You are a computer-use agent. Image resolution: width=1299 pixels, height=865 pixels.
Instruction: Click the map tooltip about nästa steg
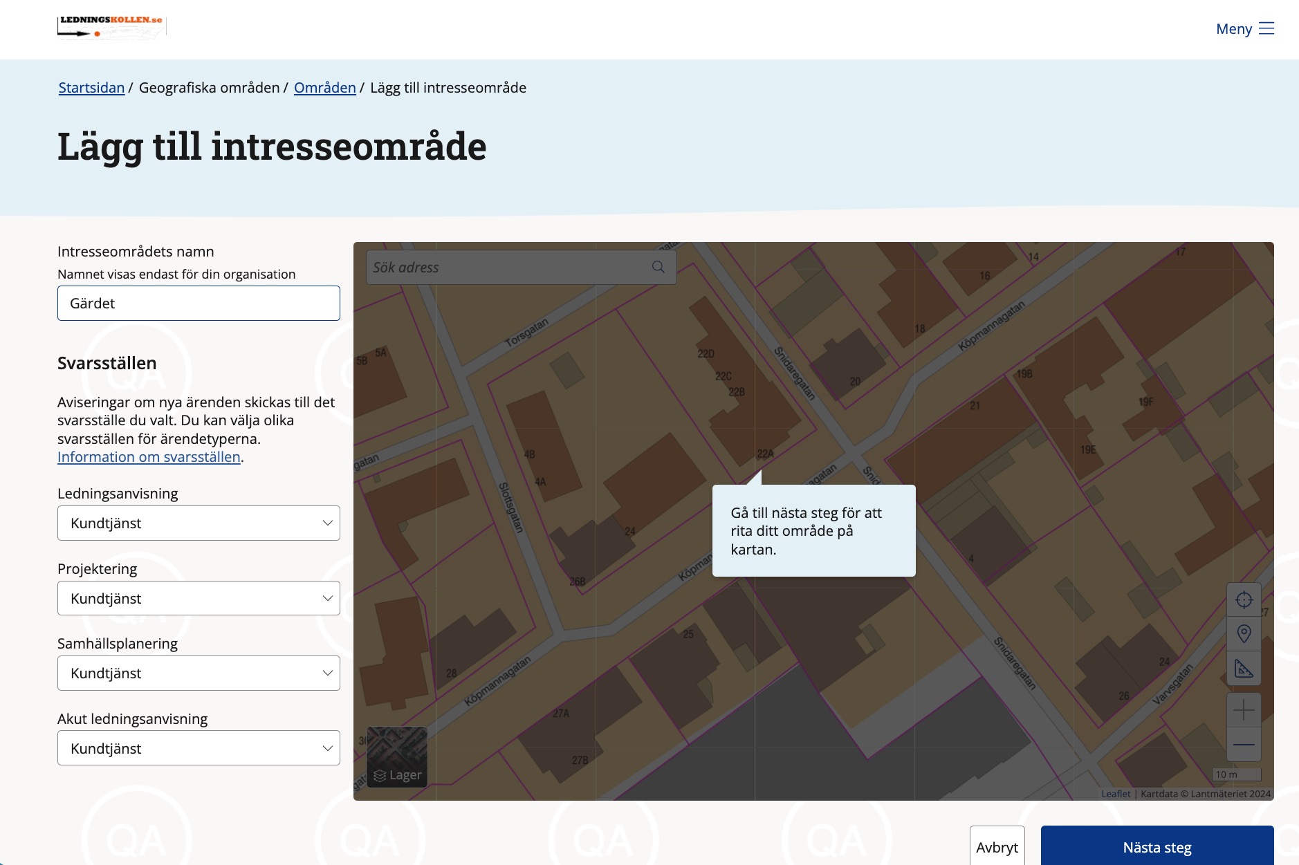[x=814, y=531]
